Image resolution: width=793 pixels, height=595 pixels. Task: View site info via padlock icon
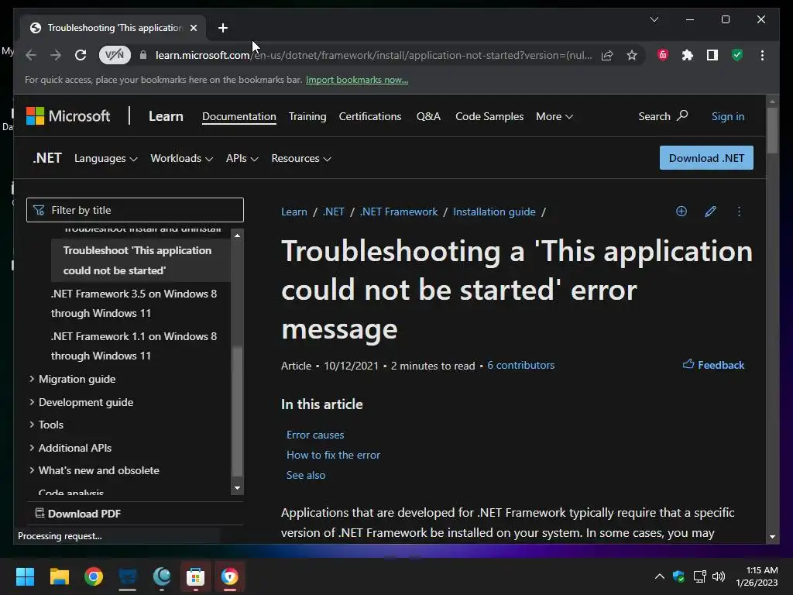pos(143,55)
